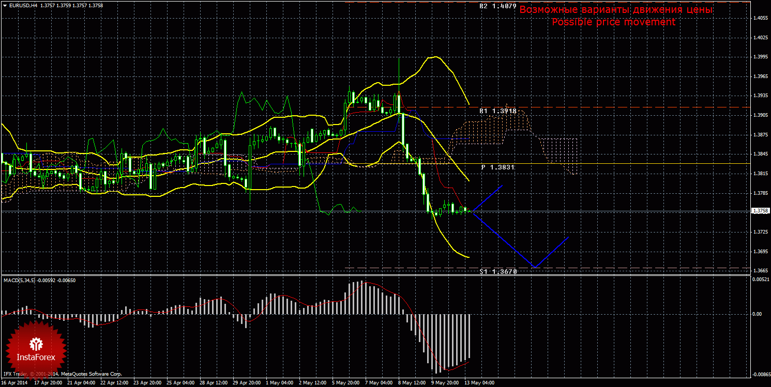Click the arrow beside the EURUSD,H4 title
Image resolution: width=771 pixels, height=387 pixels.
coord(4,5)
